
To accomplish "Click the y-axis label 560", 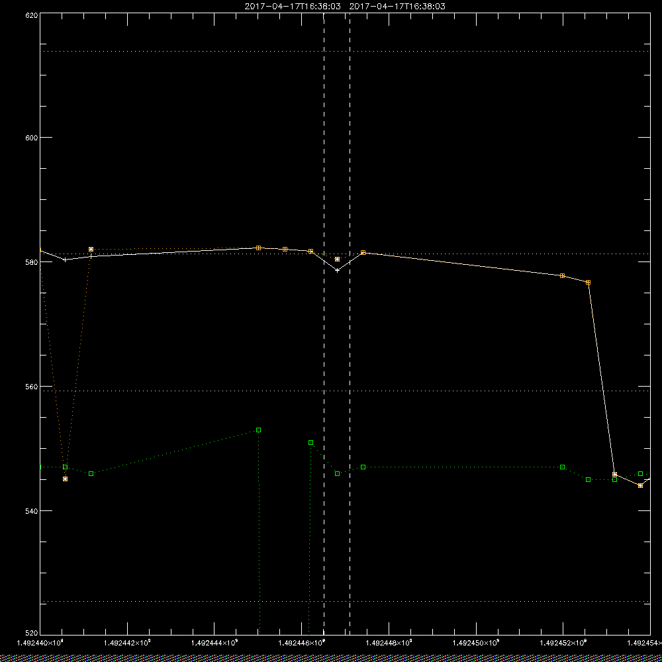I will 32,387.
